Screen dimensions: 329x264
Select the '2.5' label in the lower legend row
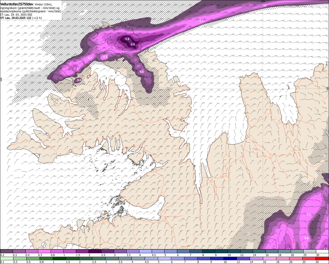pos(94,262)
